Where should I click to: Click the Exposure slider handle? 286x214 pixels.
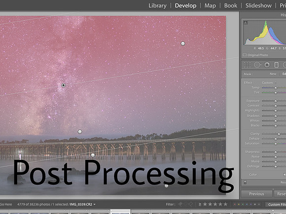point(276,101)
